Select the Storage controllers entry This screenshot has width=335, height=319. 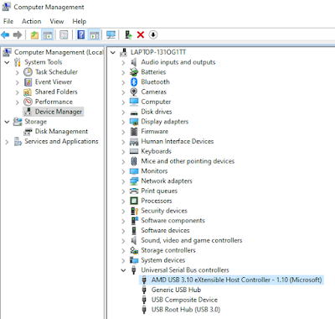point(168,250)
